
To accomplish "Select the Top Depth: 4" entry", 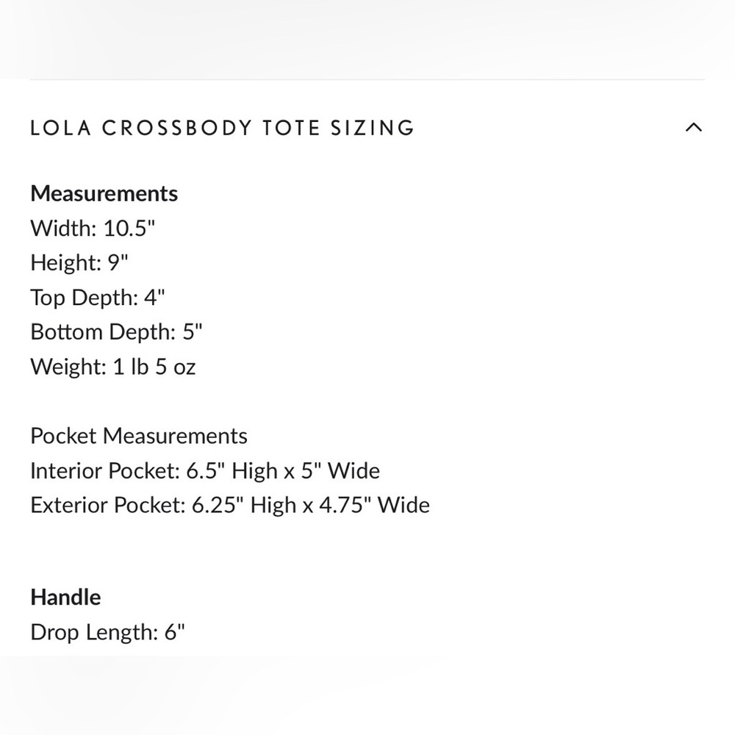I will click(97, 297).
